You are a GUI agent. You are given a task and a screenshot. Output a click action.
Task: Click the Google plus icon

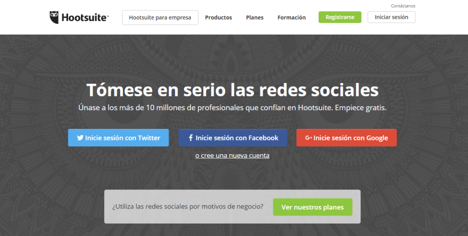308,138
